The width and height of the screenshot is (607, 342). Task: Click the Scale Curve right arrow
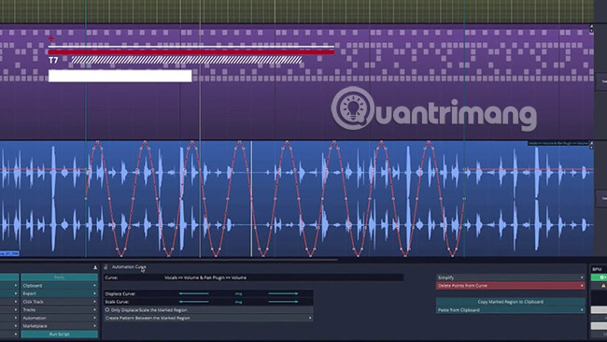[283, 302]
